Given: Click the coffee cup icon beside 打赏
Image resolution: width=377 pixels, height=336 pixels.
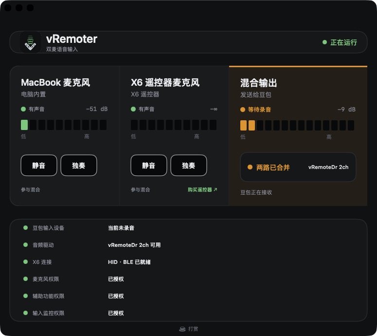Looking at the screenshot, I should point(182,329).
